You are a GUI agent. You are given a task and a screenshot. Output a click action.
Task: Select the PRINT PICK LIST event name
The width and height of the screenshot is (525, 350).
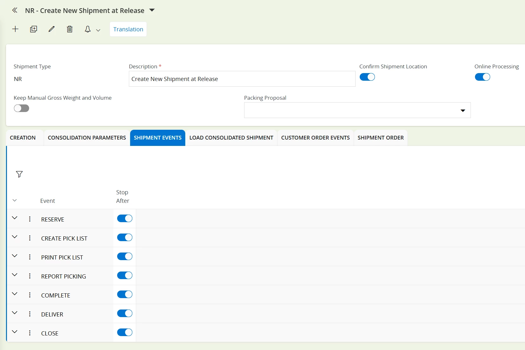coord(62,257)
